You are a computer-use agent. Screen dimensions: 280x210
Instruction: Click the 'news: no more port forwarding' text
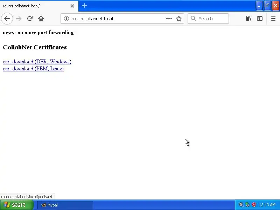pyautogui.click(x=38, y=33)
